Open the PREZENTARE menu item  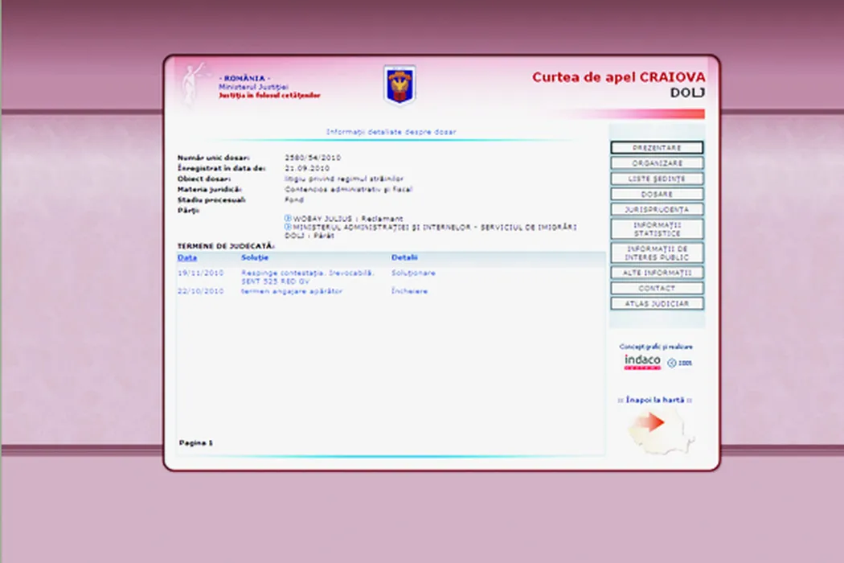pyautogui.click(x=657, y=148)
